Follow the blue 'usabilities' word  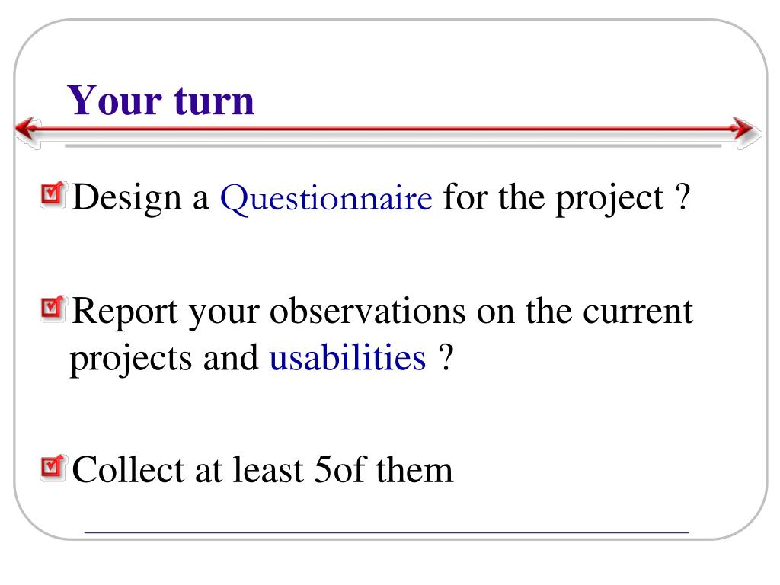347,358
